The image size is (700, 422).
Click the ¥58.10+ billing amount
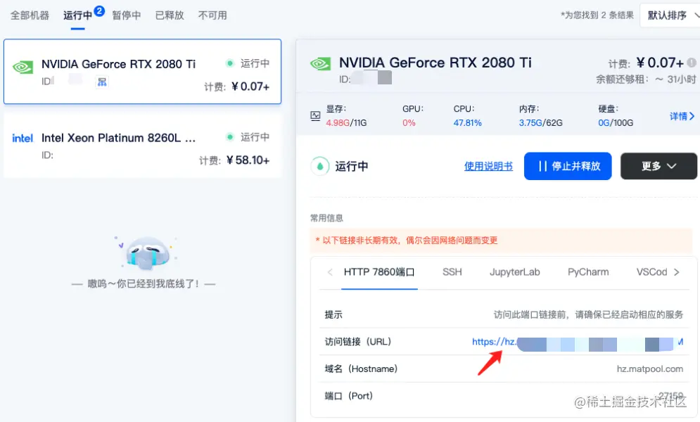coord(248,160)
